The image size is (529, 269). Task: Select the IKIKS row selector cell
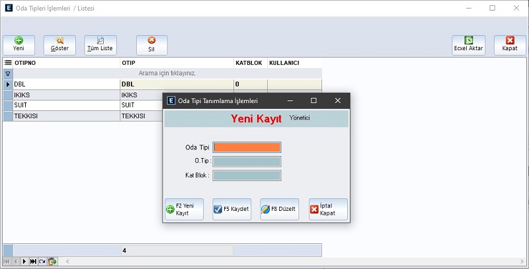point(8,95)
